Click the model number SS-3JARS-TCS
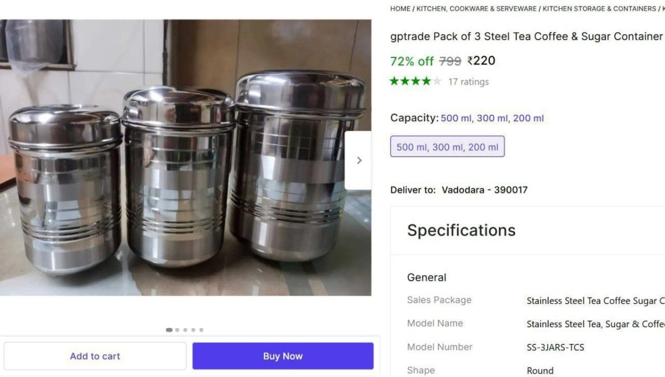Viewport: 665px width, 377px height. (x=555, y=348)
